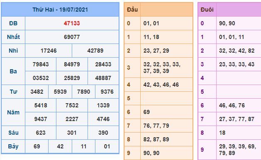Viewport: 261px width, 160px height.
Task: Click third prize number 28433
Action: tap(103, 64)
